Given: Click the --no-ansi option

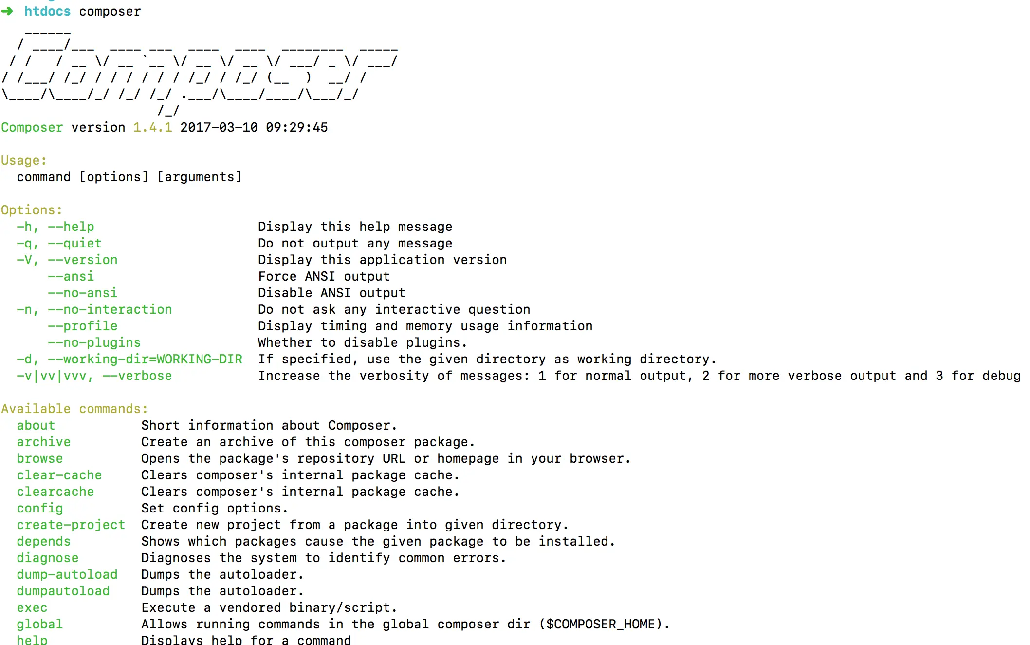Looking at the screenshot, I should tap(82, 293).
